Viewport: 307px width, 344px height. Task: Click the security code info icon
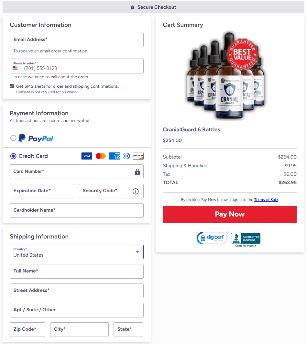(136, 191)
